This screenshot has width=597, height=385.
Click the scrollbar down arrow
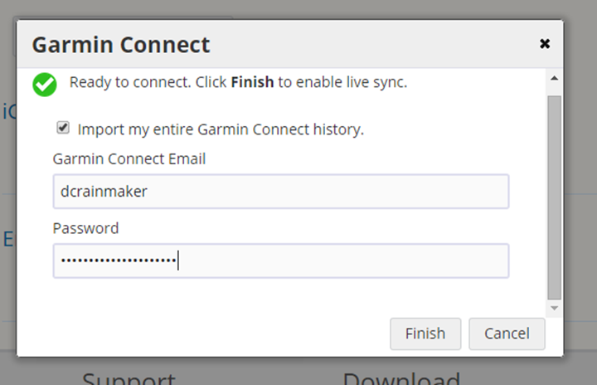[555, 308]
